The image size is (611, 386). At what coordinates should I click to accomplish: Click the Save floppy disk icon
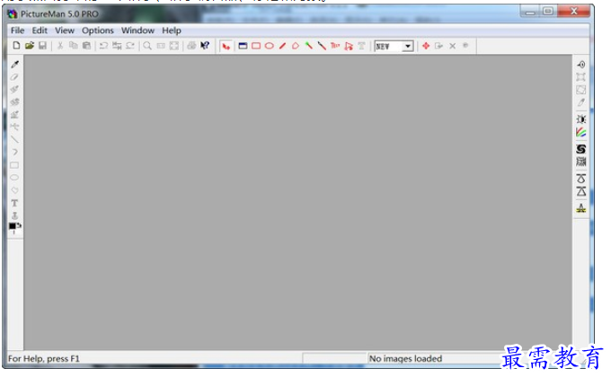pyautogui.click(x=42, y=46)
